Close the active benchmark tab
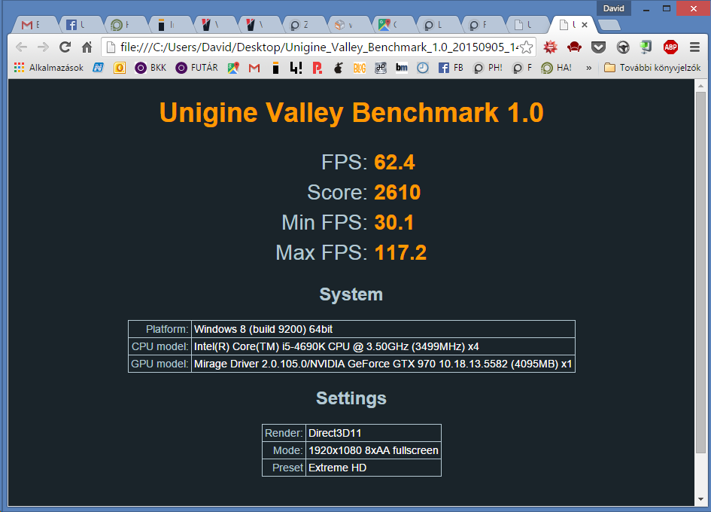 [585, 25]
